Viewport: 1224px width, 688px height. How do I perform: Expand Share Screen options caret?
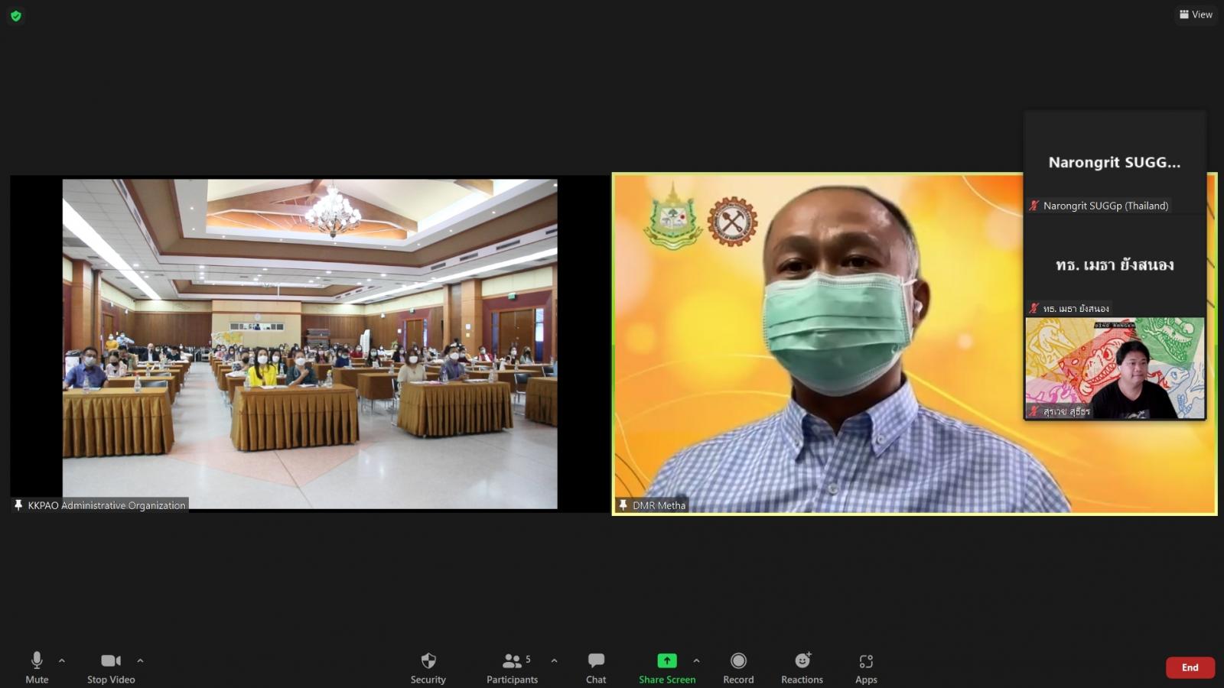pyautogui.click(x=696, y=660)
